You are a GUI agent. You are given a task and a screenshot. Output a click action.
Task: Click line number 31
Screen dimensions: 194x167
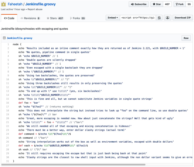tap(8, 161)
